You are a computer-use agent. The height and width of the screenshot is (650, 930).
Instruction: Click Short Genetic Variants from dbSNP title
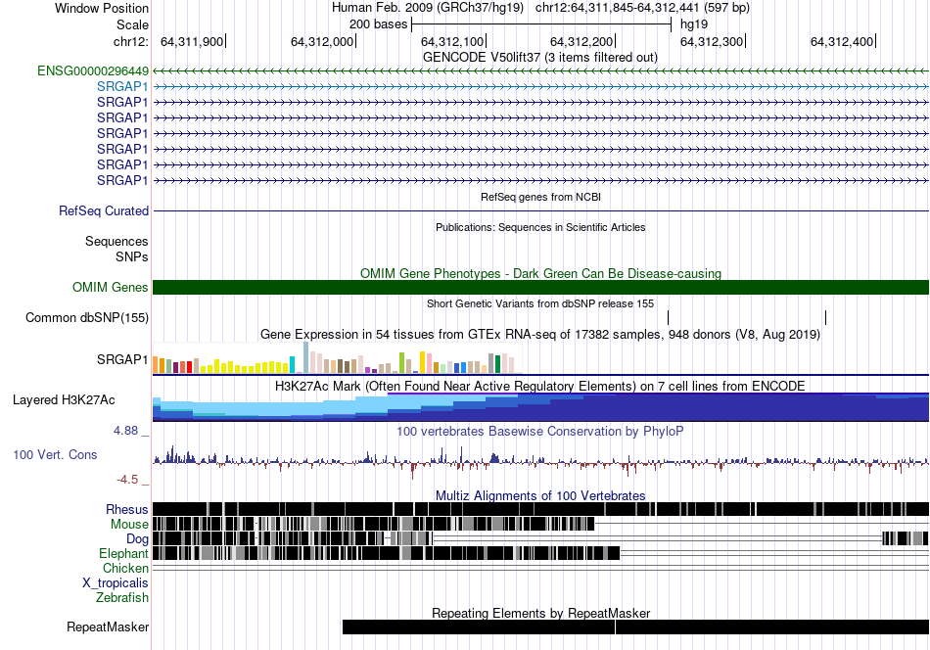(x=540, y=303)
